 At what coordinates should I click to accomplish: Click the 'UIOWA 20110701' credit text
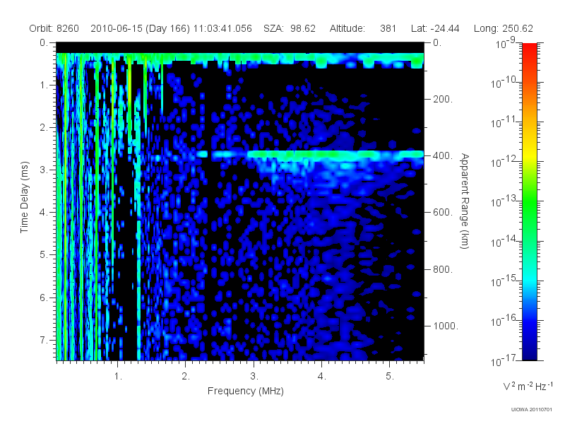pyautogui.click(x=532, y=410)
